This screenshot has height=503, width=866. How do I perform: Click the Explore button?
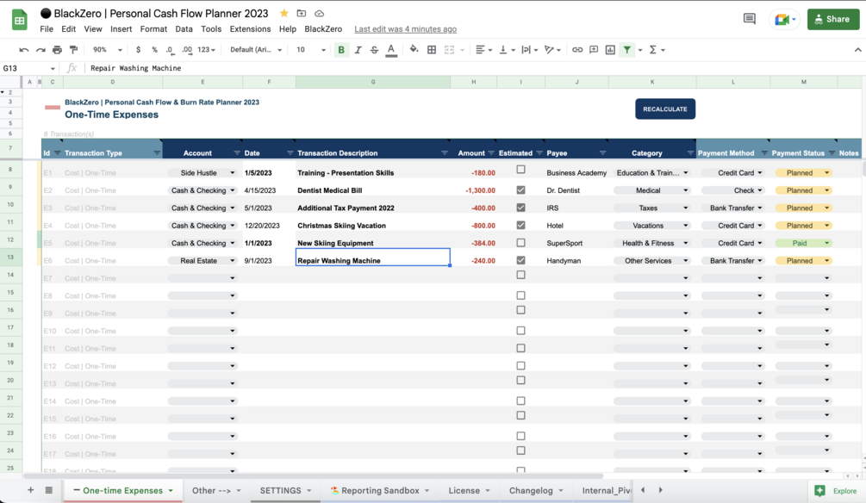click(x=836, y=490)
